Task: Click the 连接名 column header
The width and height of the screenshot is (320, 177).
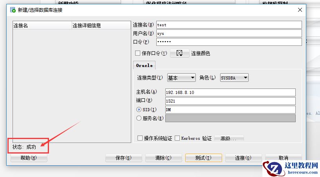Action: [42, 25]
